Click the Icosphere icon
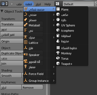The image size is (97, 95). coord(58,30)
